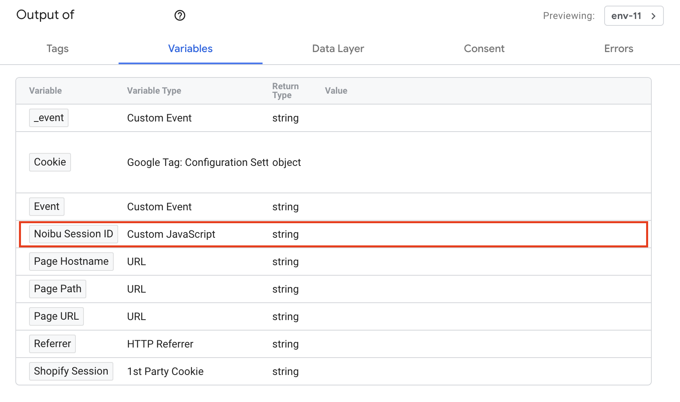Click the Noibu Session ID variable
This screenshot has height=402, width=680.
73,234
